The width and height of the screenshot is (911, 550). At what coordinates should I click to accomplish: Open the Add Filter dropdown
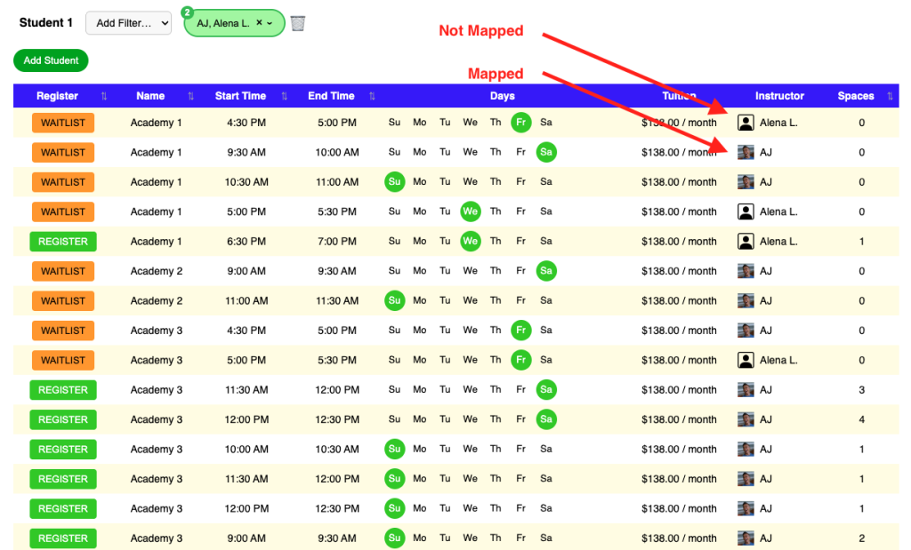click(x=128, y=23)
